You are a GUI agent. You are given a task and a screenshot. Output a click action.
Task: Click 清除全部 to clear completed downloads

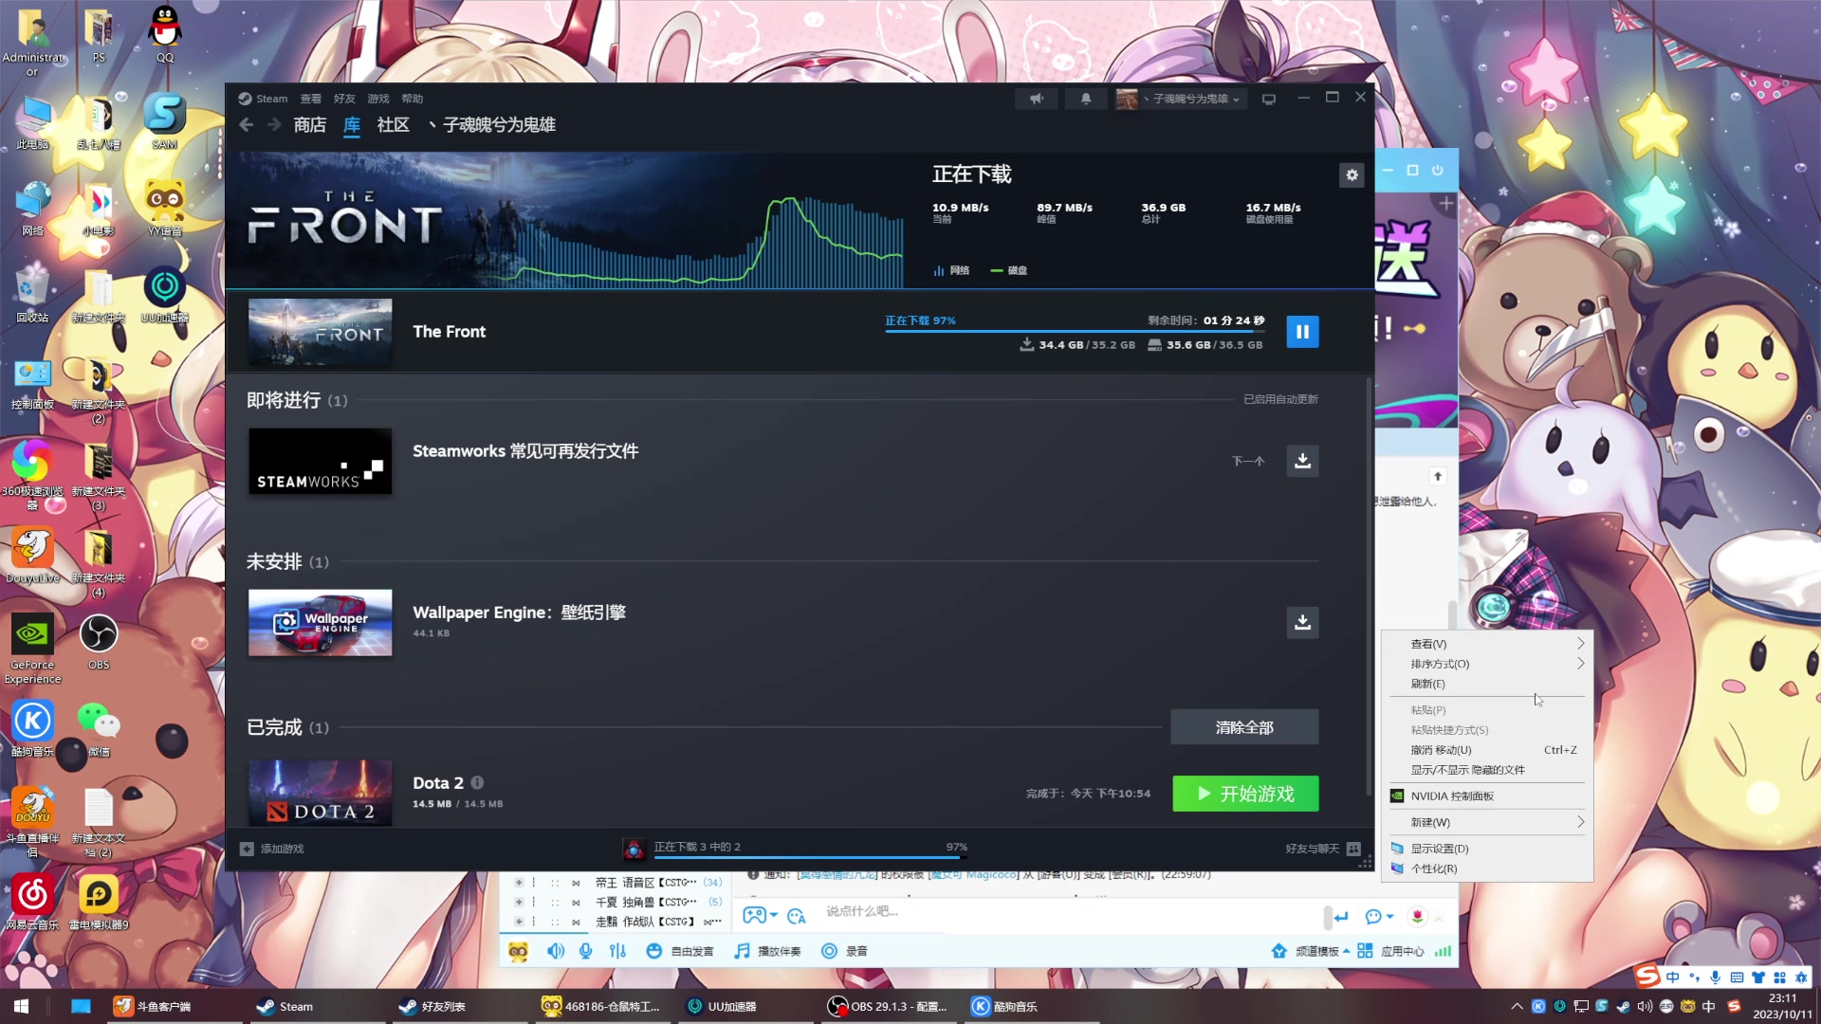tap(1244, 726)
